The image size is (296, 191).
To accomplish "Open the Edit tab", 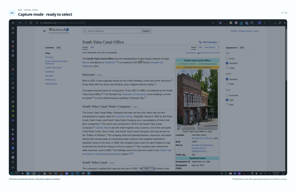I will click(x=200, y=47).
